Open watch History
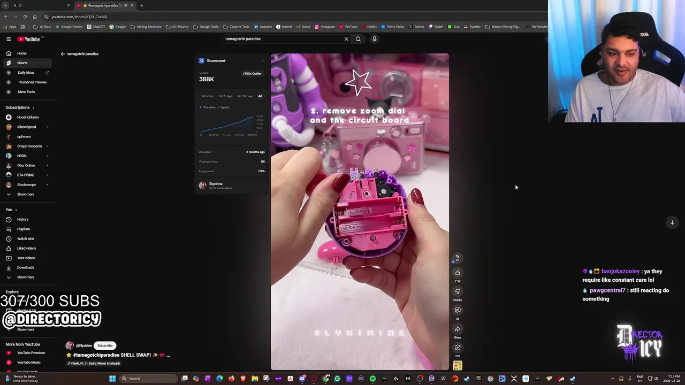 point(22,219)
